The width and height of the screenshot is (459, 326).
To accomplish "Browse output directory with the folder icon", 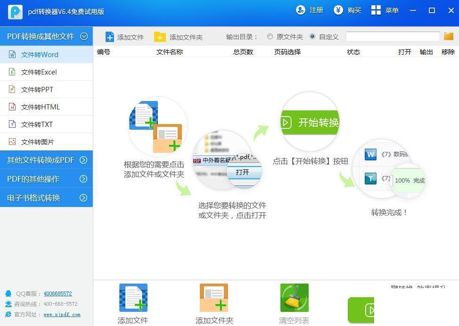I will [449, 36].
